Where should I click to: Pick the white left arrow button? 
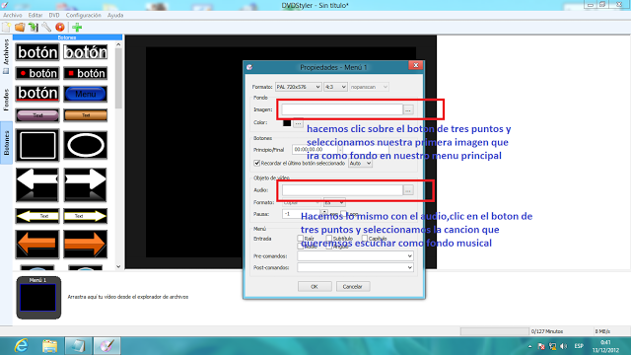pos(37,184)
